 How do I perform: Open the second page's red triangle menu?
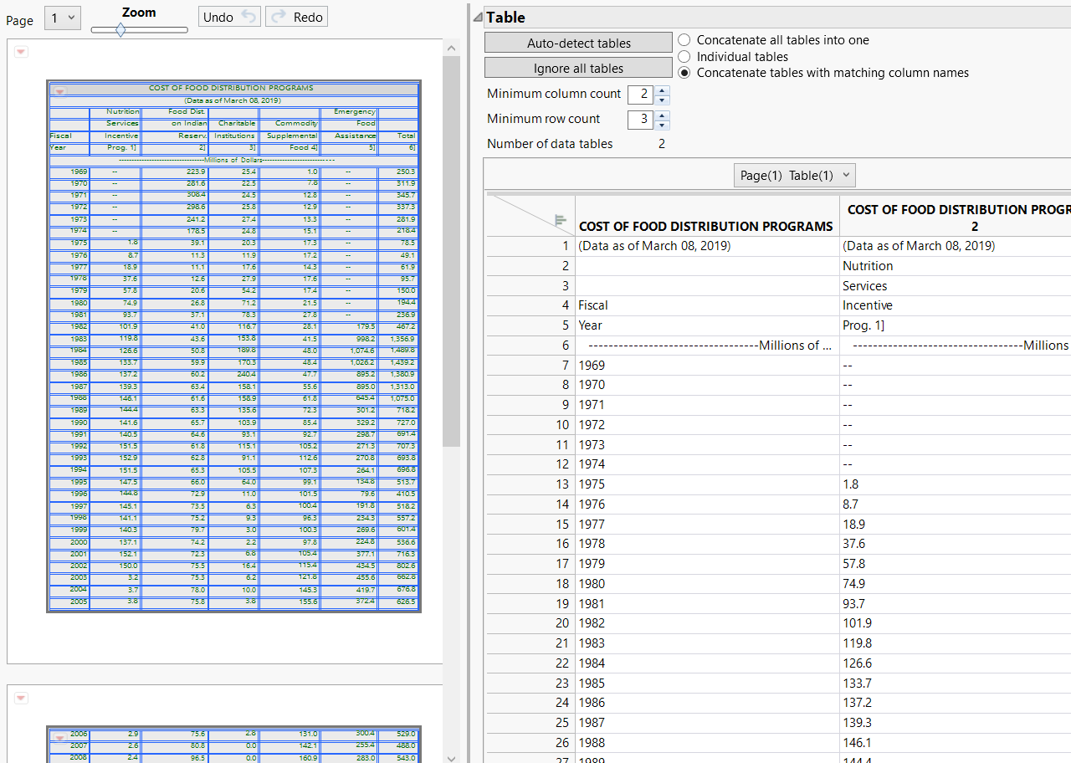point(22,698)
